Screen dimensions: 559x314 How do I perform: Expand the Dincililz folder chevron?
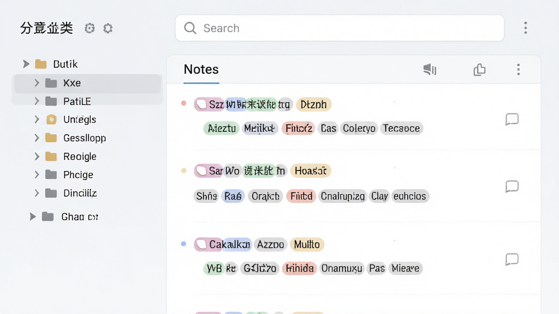pyautogui.click(x=37, y=193)
